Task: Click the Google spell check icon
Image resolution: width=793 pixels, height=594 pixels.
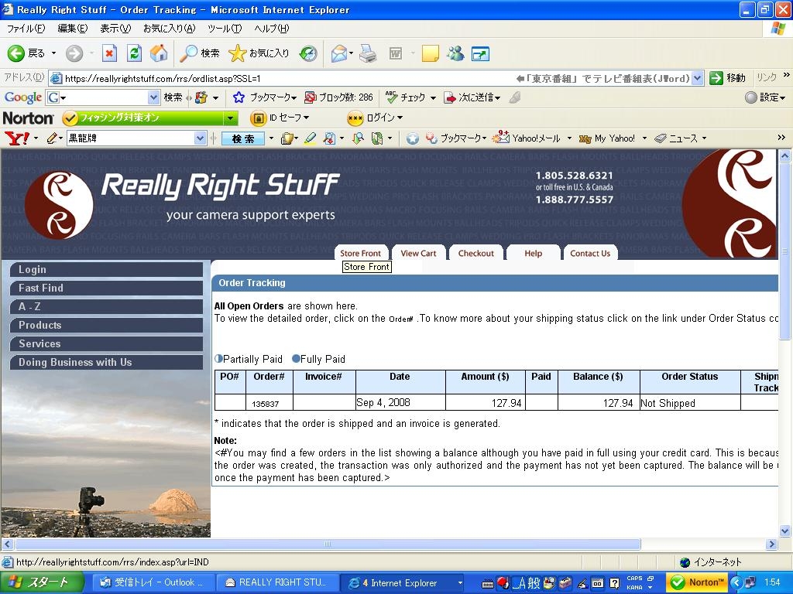Action: coord(391,97)
